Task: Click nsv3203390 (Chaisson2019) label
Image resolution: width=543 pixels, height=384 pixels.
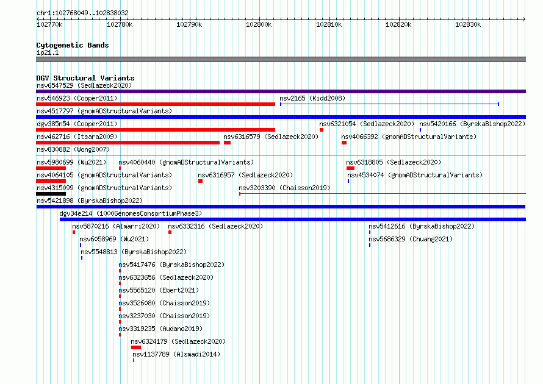Action: tap(284, 188)
